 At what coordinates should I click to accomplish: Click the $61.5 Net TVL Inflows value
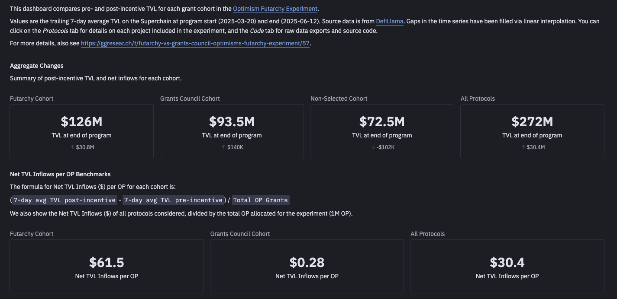point(107,262)
